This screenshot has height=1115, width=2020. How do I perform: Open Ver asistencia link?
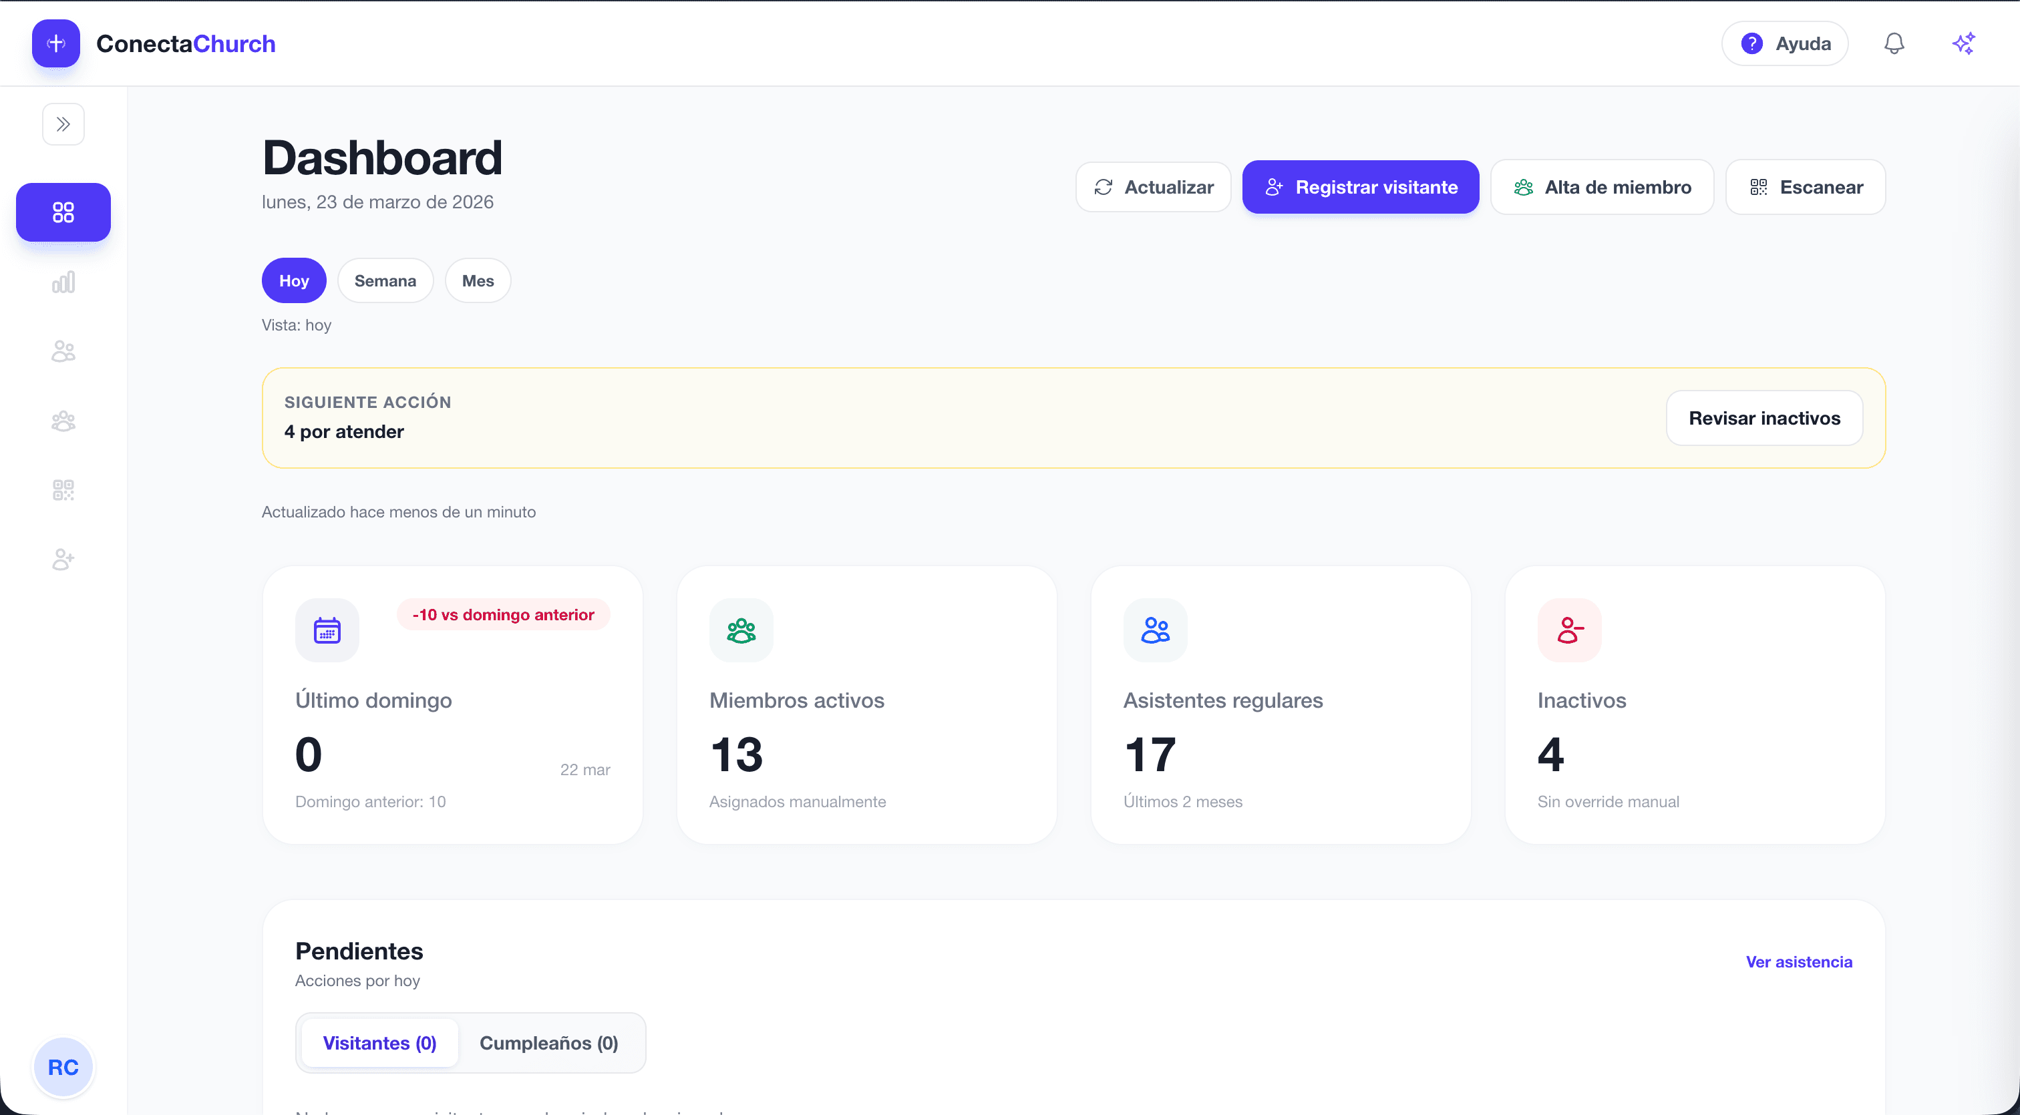point(1799,961)
